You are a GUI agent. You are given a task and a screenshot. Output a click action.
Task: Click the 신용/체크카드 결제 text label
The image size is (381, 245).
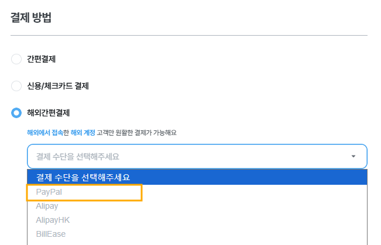[58, 86]
